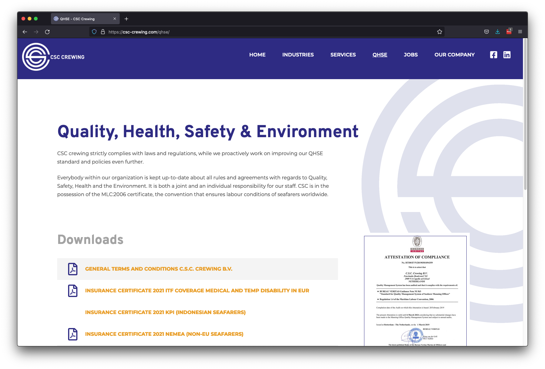Open the Firefox application menu
The height and width of the screenshot is (369, 545).
(520, 32)
